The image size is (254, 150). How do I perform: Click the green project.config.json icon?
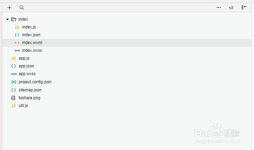14,82
